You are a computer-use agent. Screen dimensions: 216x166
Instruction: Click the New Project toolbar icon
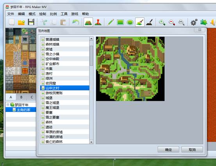coord(12,22)
